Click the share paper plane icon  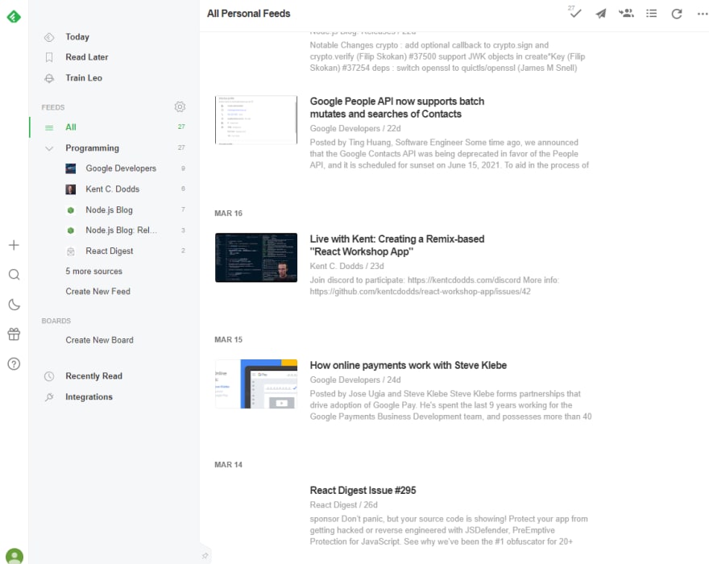tap(600, 14)
